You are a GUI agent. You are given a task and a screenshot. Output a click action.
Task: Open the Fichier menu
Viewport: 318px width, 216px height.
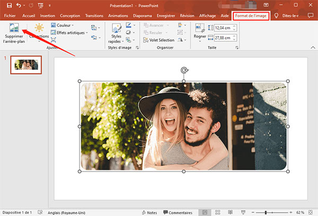[9, 16]
